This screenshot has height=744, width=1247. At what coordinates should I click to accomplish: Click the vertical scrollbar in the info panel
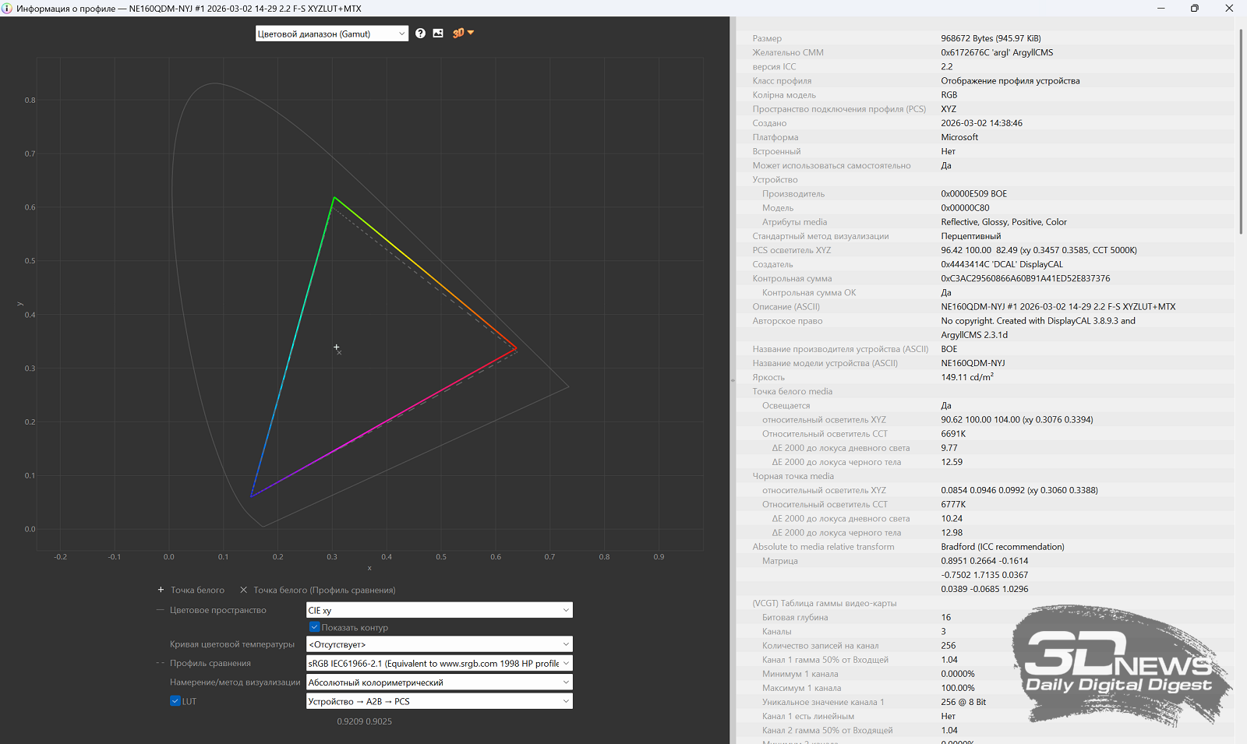tap(1241, 132)
